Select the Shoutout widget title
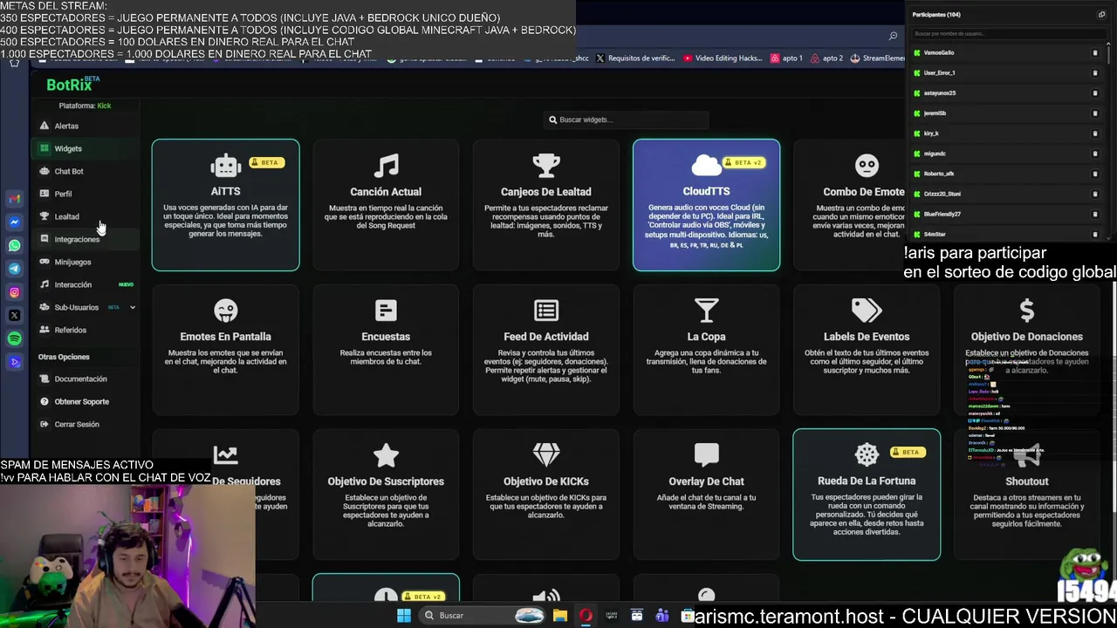The height and width of the screenshot is (628, 1117). 1027,481
